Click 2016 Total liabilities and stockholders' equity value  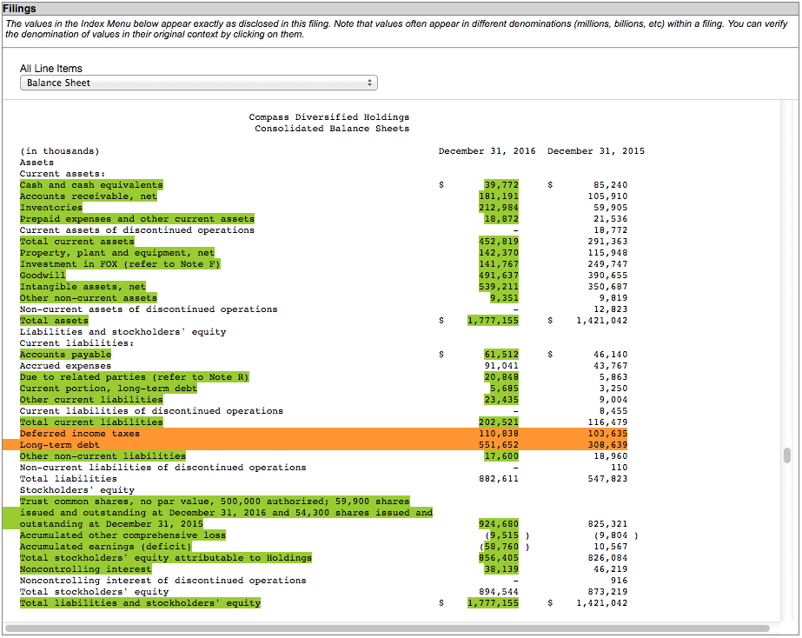[x=493, y=603]
